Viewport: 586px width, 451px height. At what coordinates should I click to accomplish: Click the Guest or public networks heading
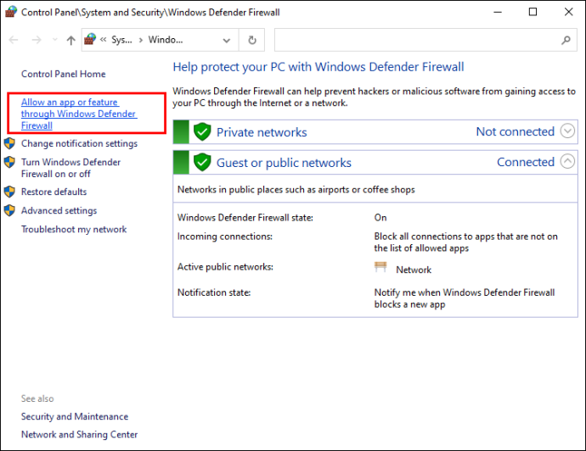tap(284, 163)
